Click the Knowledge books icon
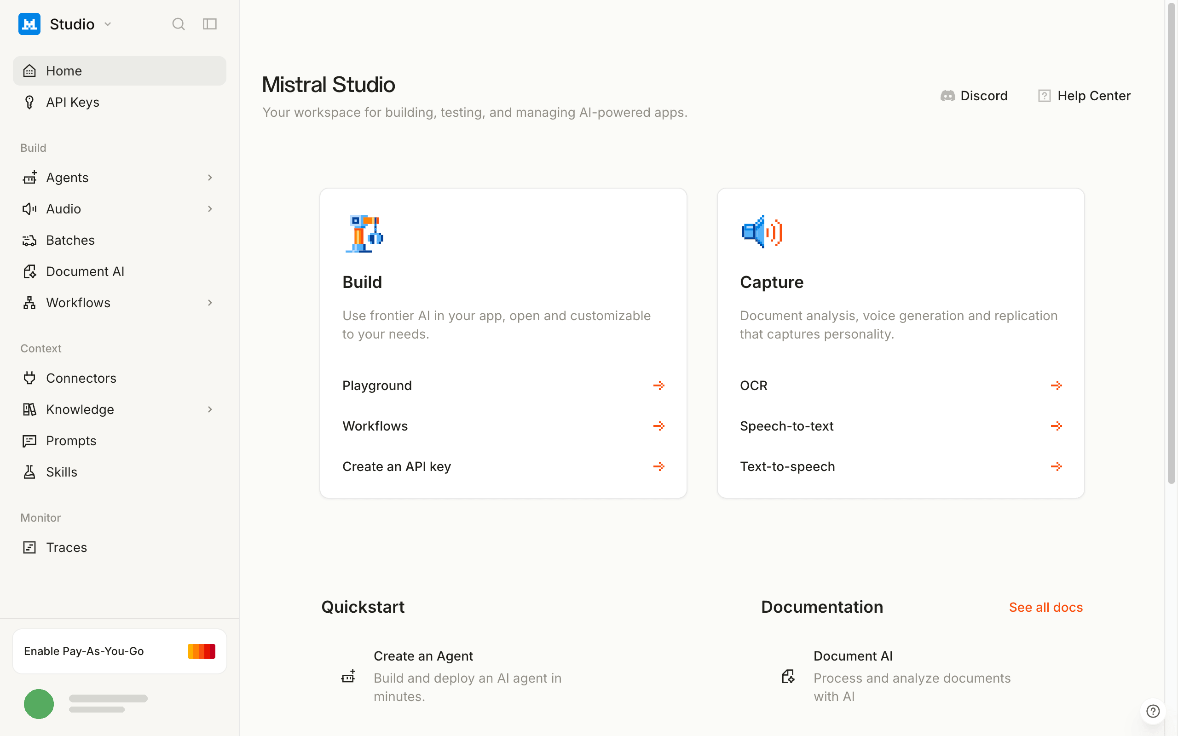The height and width of the screenshot is (736, 1178). 30,409
